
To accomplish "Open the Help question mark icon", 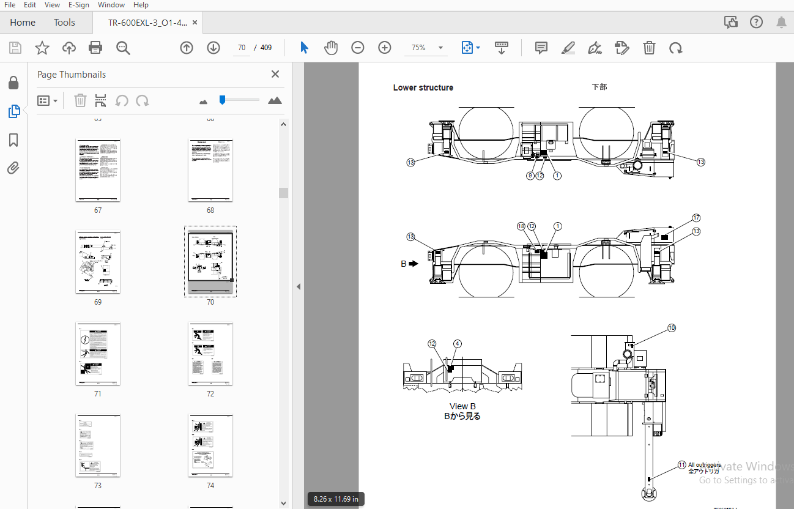I will 756,23.
